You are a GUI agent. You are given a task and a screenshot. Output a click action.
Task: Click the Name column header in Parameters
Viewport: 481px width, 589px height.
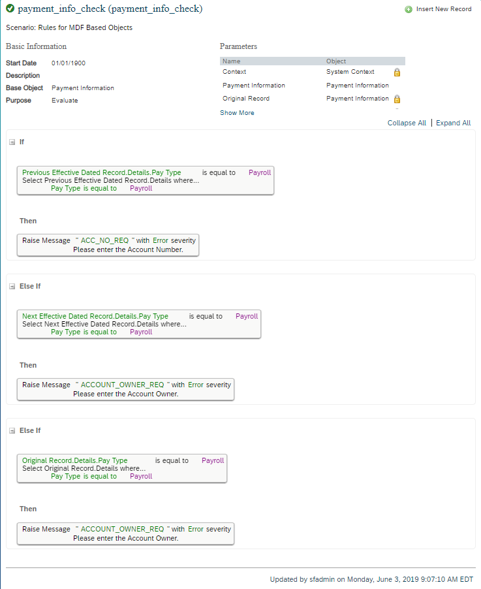click(231, 61)
